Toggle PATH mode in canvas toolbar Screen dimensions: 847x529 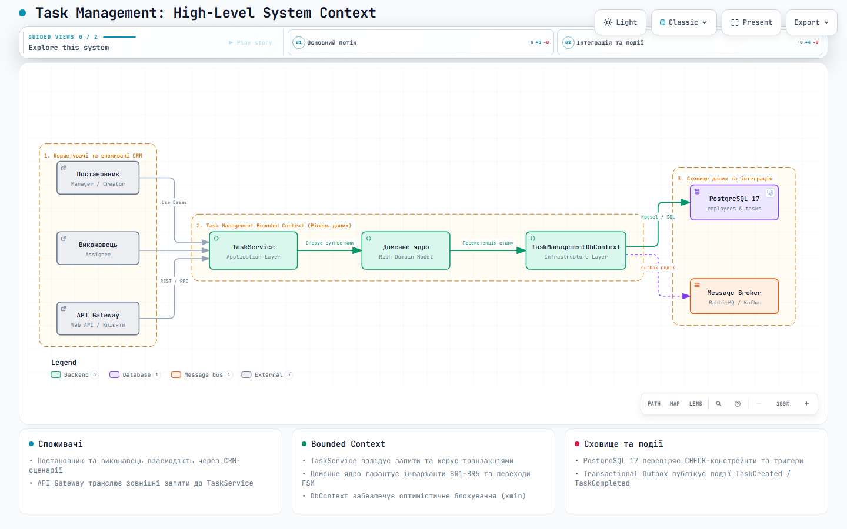[x=654, y=404]
